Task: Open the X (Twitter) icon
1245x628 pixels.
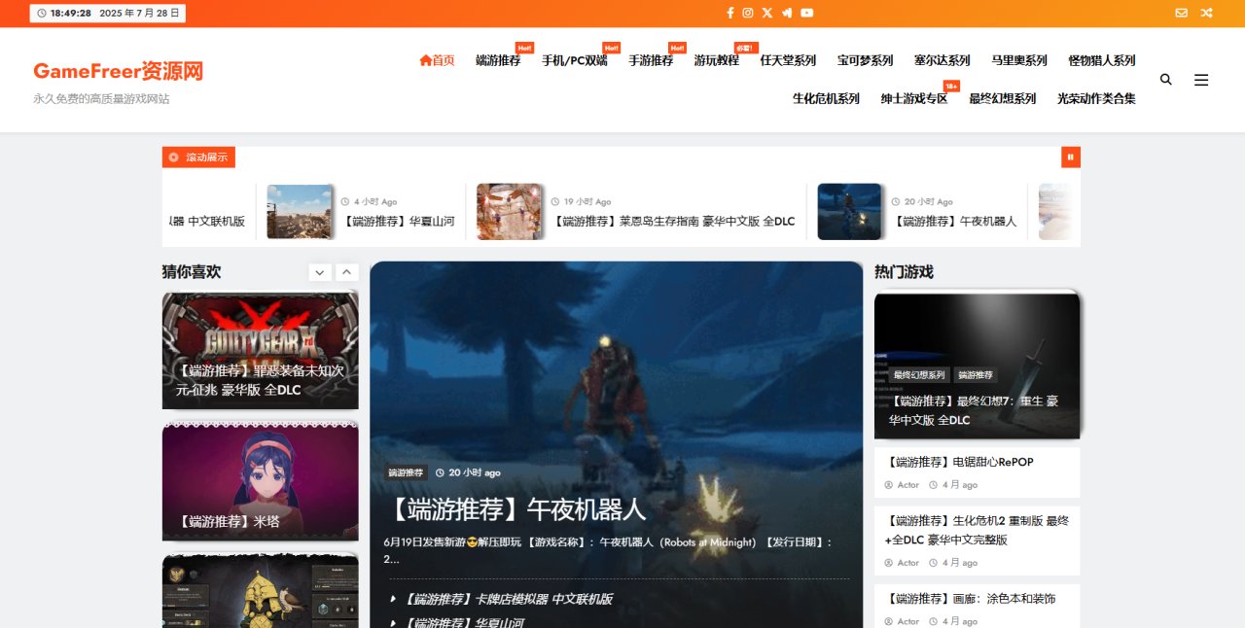Action: [x=767, y=13]
